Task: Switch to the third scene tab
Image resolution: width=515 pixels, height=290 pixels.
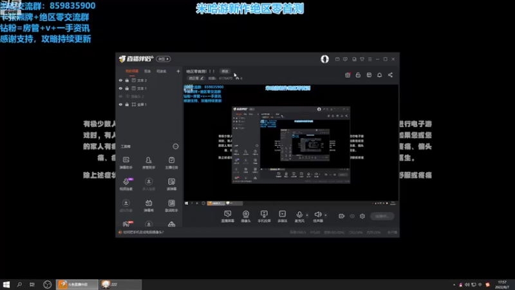Action: click(162, 71)
